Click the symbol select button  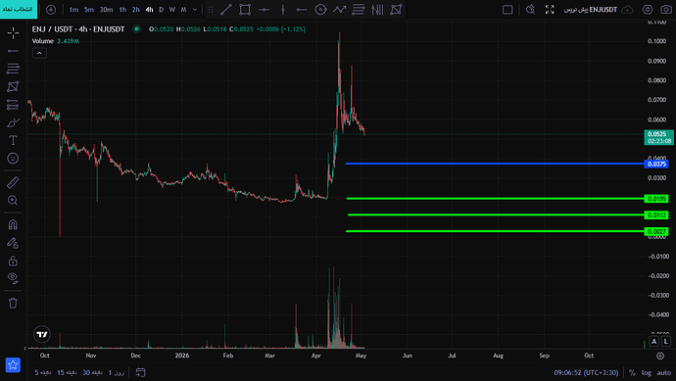coord(19,9)
